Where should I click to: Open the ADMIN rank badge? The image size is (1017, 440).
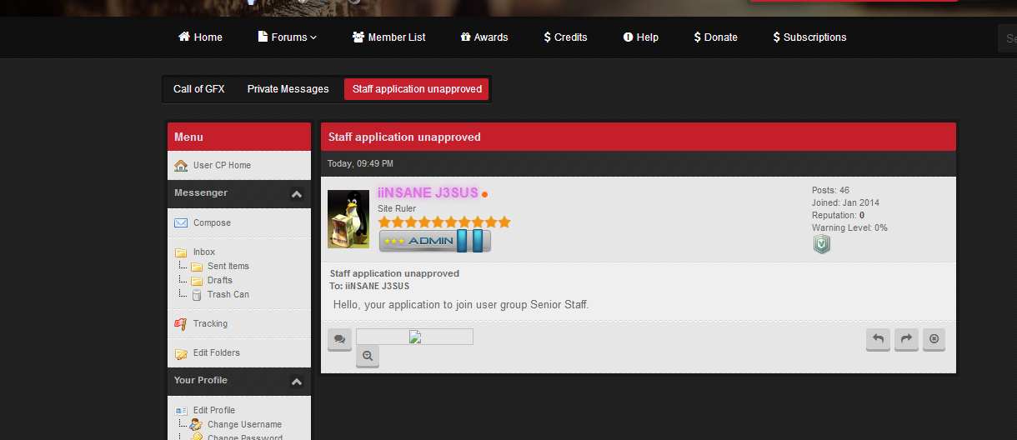pyautogui.click(x=434, y=241)
